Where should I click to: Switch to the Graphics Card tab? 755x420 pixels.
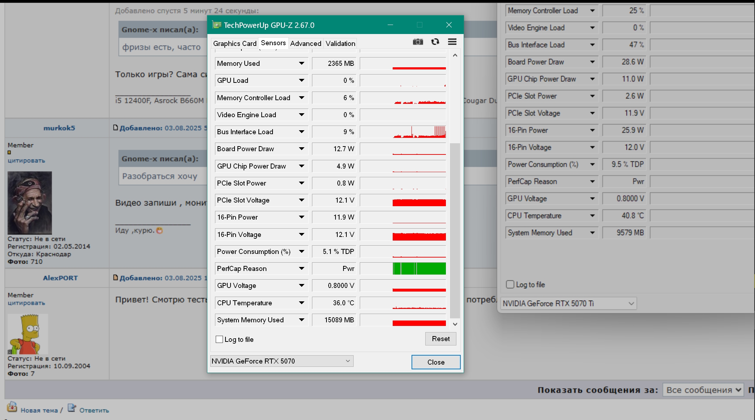coord(235,43)
